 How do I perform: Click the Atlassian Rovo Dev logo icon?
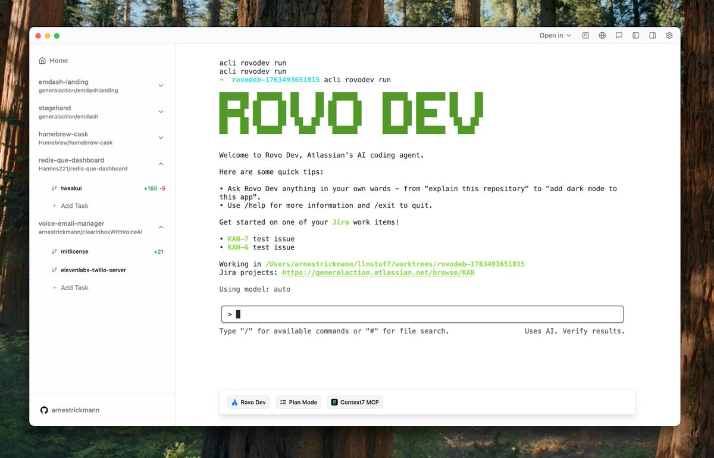point(235,403)
